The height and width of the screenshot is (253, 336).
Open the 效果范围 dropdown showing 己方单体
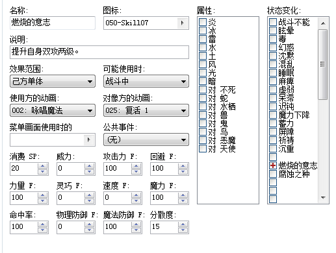click(53, 81)
